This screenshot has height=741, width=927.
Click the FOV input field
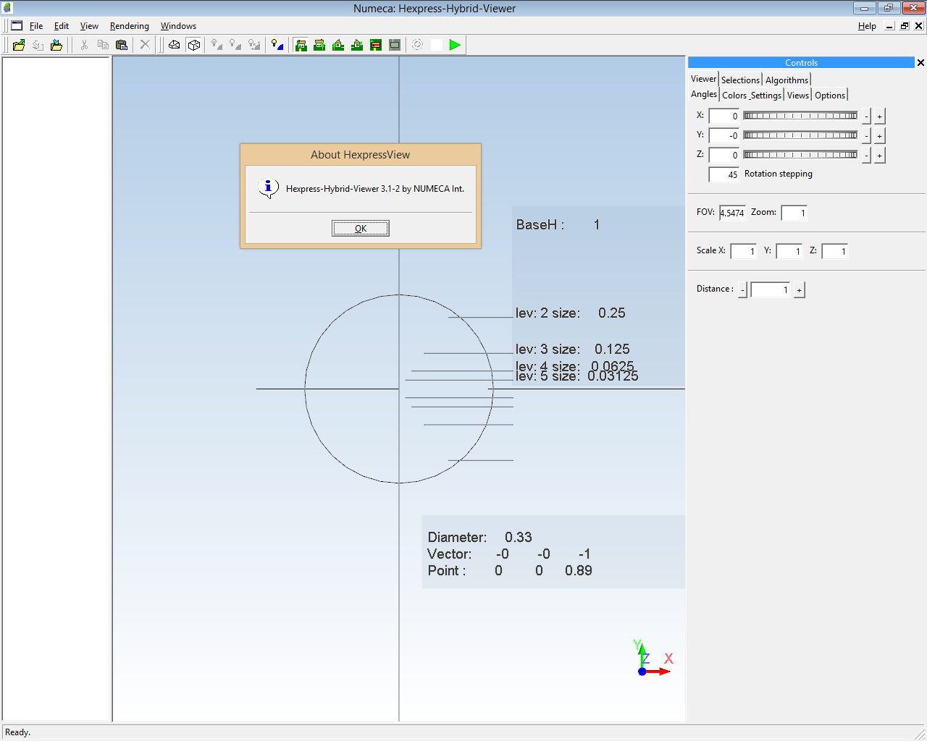click(732, 213)
